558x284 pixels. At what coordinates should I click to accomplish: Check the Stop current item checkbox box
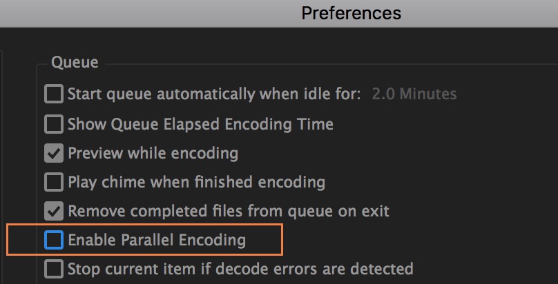point(54,268)
